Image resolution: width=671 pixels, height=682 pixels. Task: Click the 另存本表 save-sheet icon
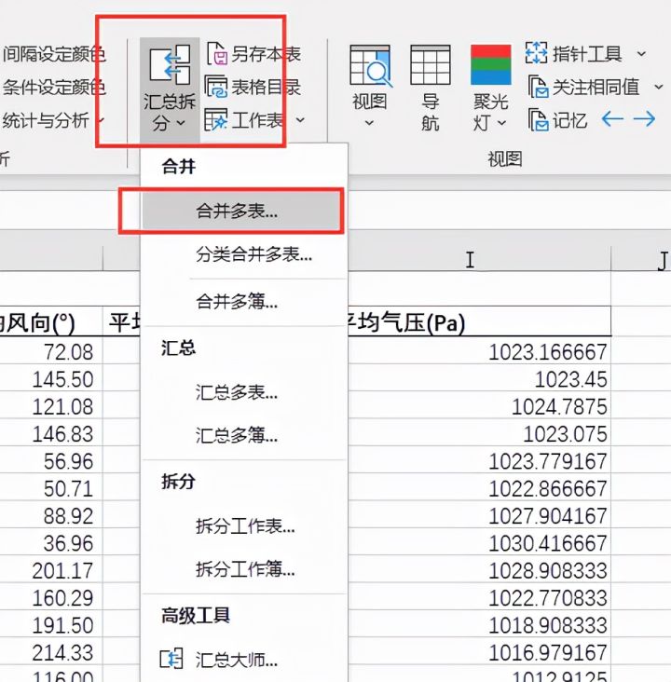217,54
